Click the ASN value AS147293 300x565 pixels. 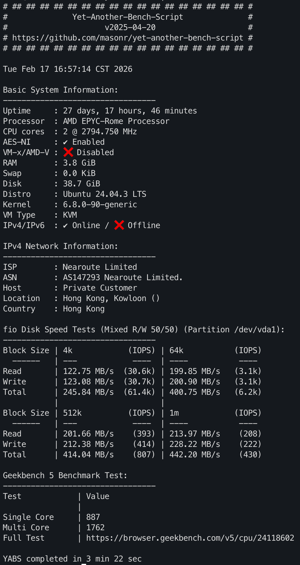tap(82, 277)
